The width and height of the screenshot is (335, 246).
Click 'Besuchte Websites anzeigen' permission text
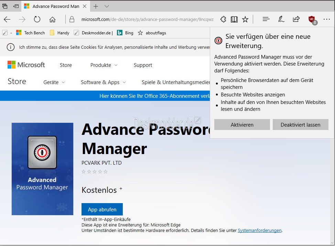253,95
